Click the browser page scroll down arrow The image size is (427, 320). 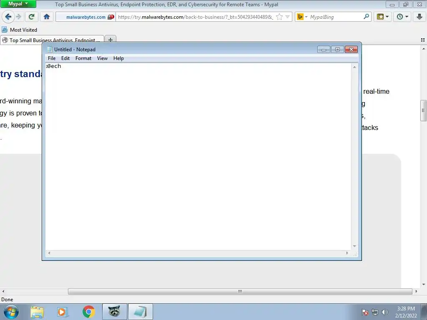(424, 285)
